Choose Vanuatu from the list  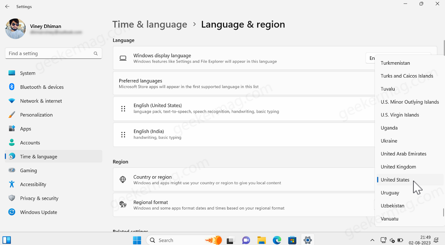389,219
